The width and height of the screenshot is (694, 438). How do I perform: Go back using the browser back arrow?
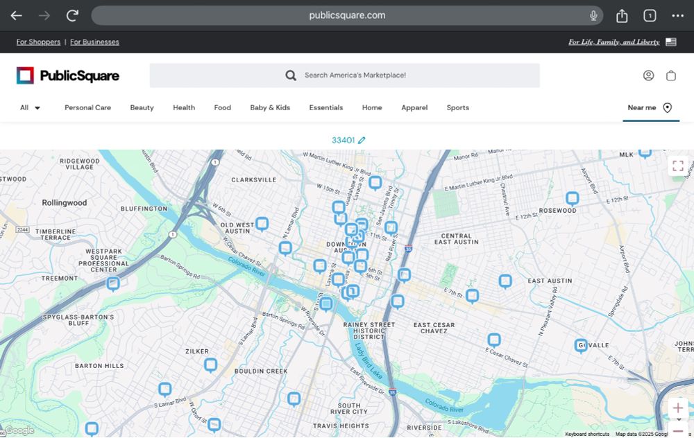pos(17,16)
